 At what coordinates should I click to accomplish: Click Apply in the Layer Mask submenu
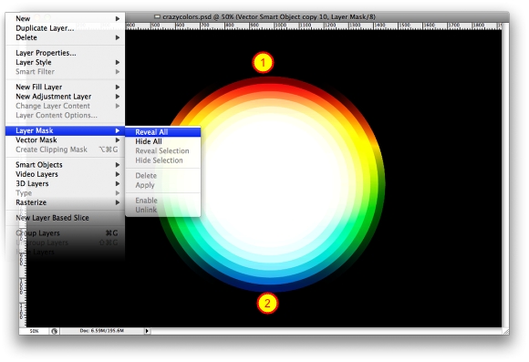[x=163, y=185]
